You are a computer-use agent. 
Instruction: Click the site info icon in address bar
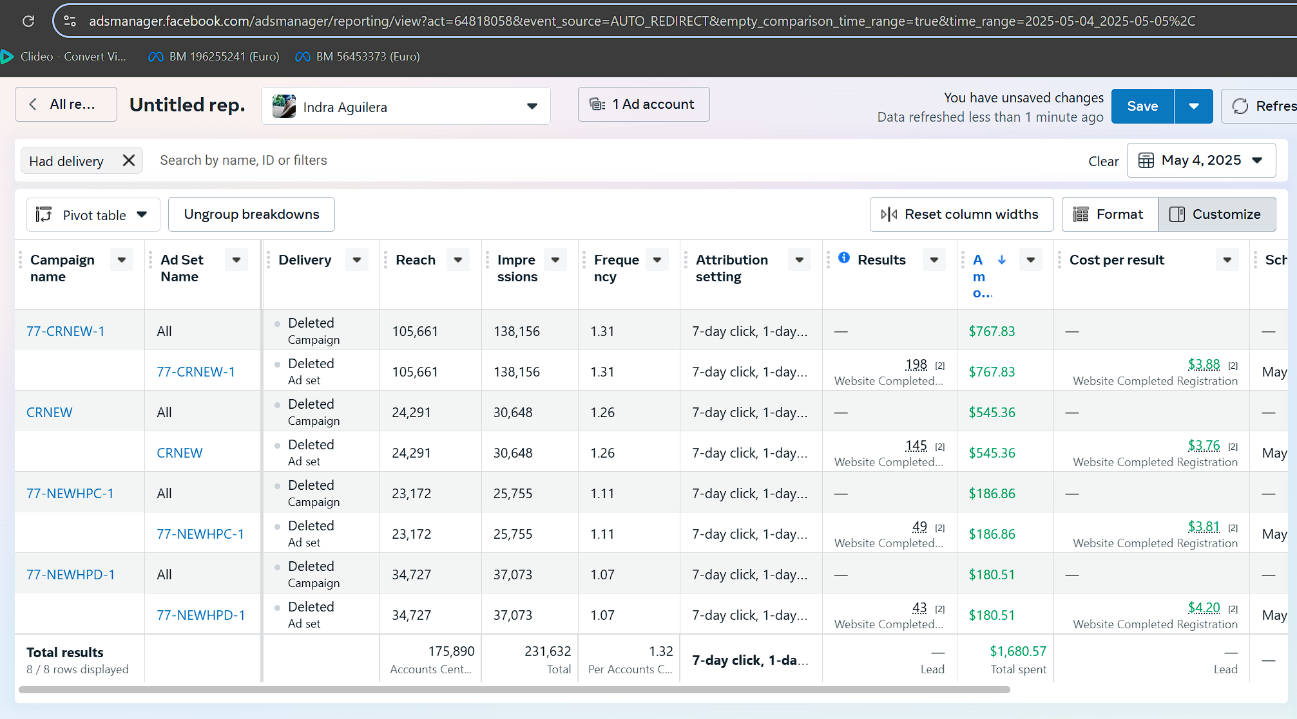[70, 21]
